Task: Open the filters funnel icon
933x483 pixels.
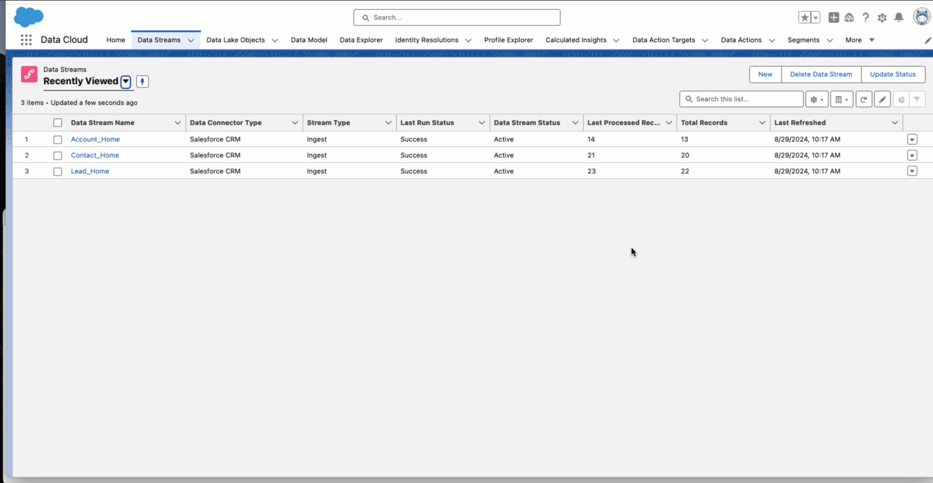Action: tap(917, 99)
